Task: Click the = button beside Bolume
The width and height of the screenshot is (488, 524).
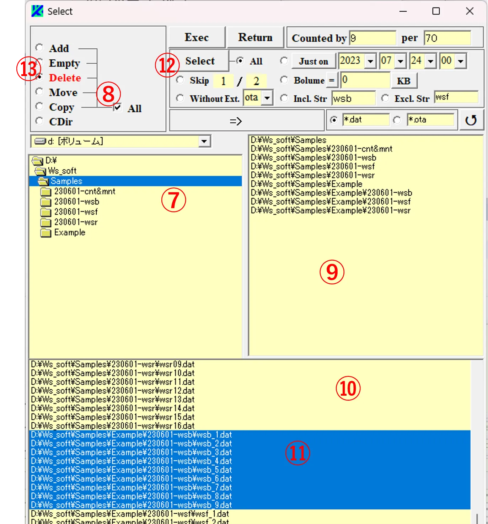Action: [332, 80]
